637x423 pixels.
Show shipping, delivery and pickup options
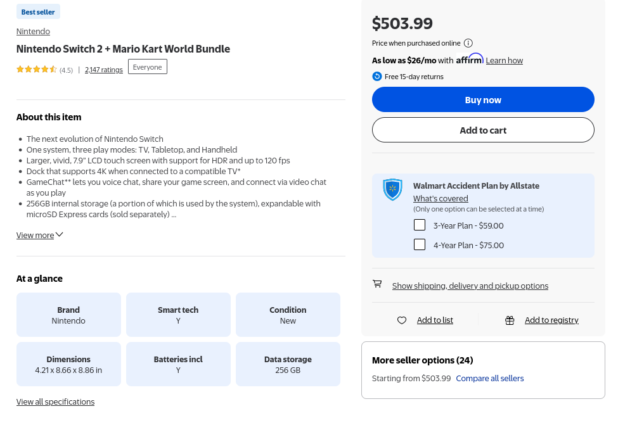470,286
